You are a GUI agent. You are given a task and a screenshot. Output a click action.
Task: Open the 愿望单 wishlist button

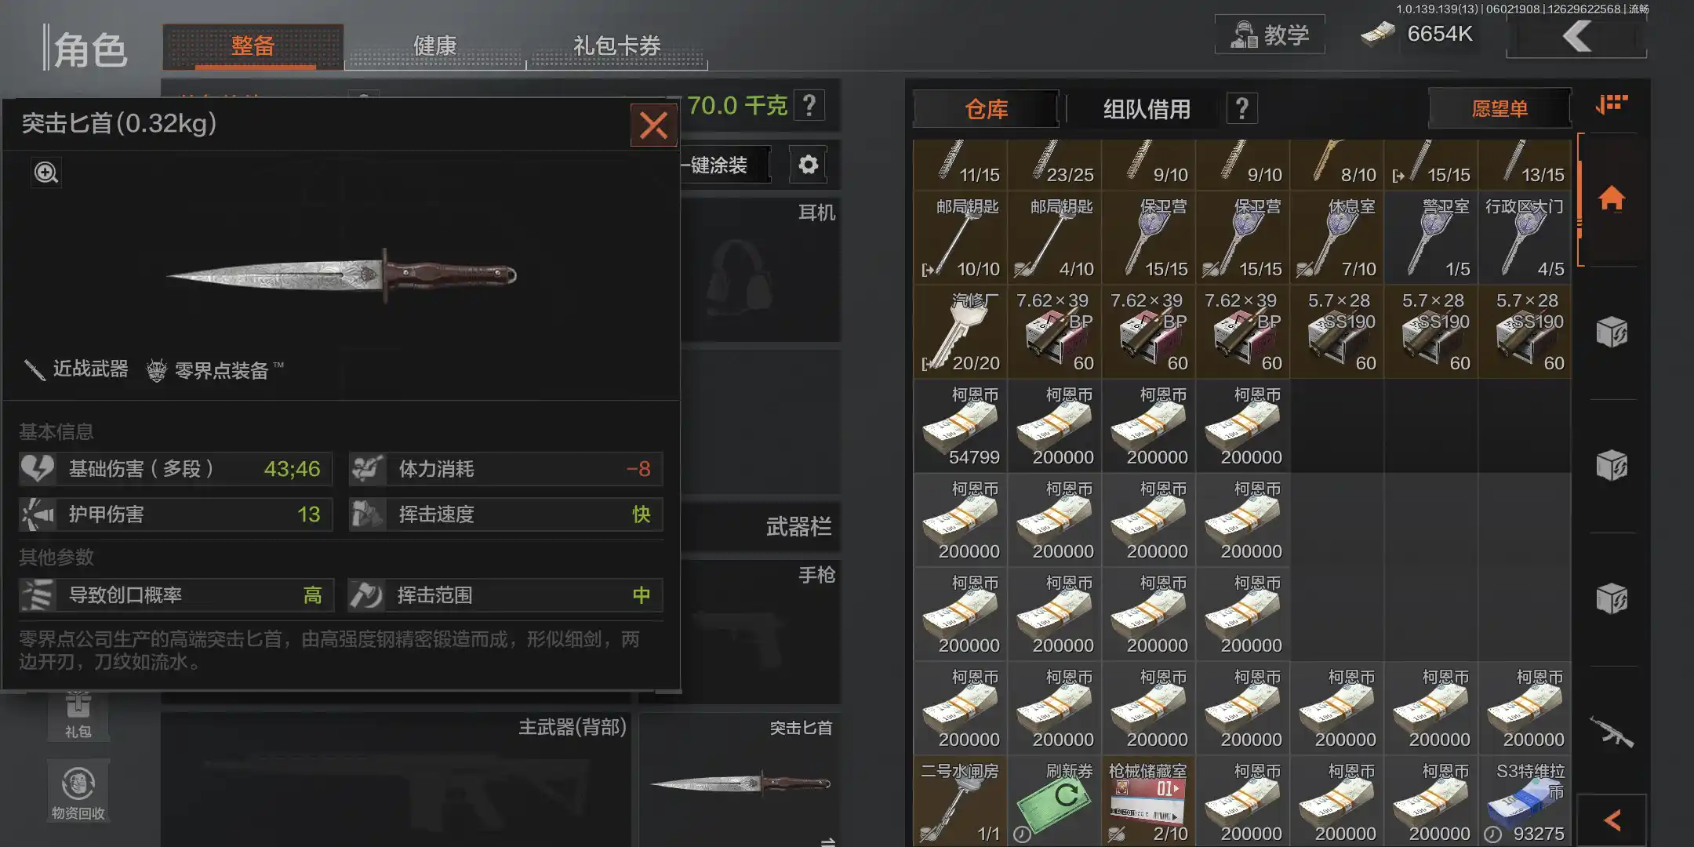click(x=1500, y=108)
